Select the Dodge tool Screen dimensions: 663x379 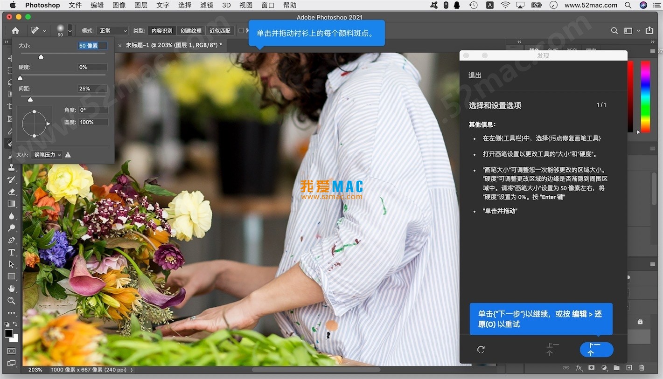pyautogui.click(x=12, y=228)
